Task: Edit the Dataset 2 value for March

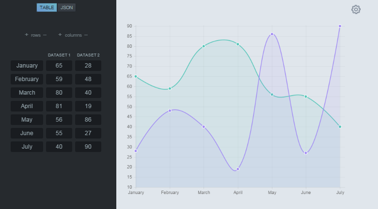Action: pyautogui.click(x=88, y=93)
